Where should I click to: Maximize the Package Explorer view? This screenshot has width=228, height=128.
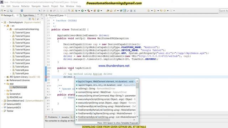(42, 15)
